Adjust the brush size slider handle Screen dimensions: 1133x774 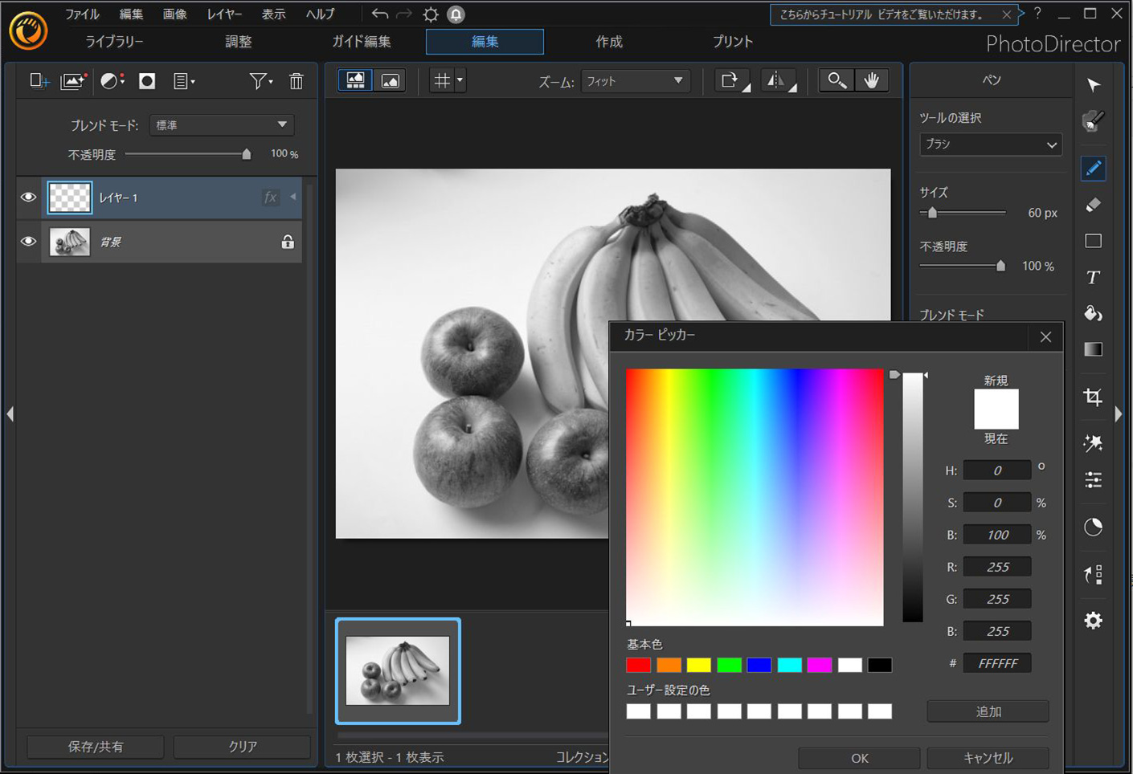pos(932,213)
